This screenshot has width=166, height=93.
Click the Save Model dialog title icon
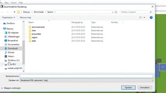click(2, 7)
